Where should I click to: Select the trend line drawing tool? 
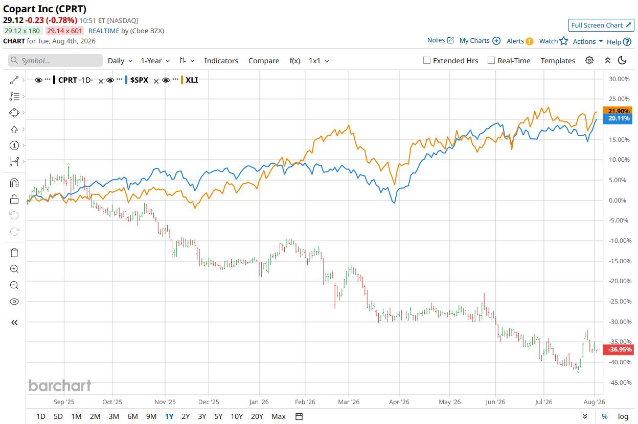pyautogui.click(x=14, y=80)
